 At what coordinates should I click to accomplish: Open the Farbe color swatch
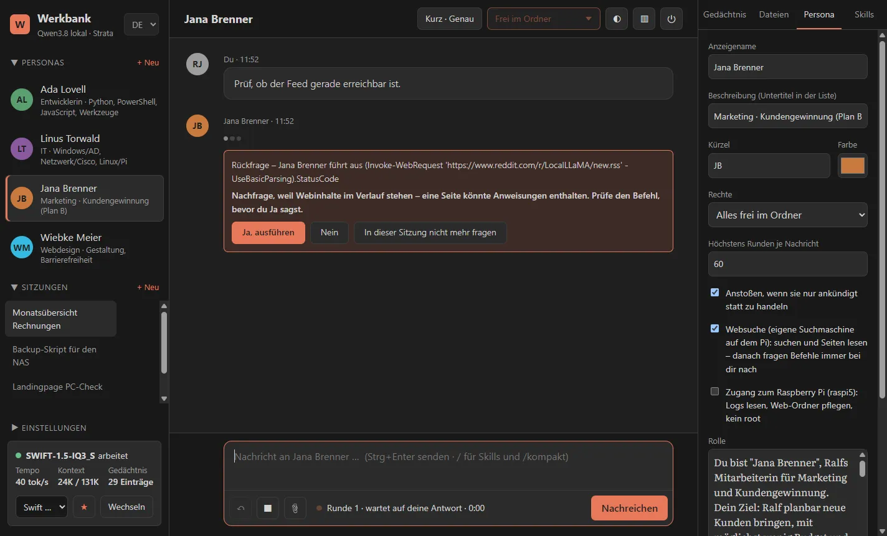[x=853, y=166]
